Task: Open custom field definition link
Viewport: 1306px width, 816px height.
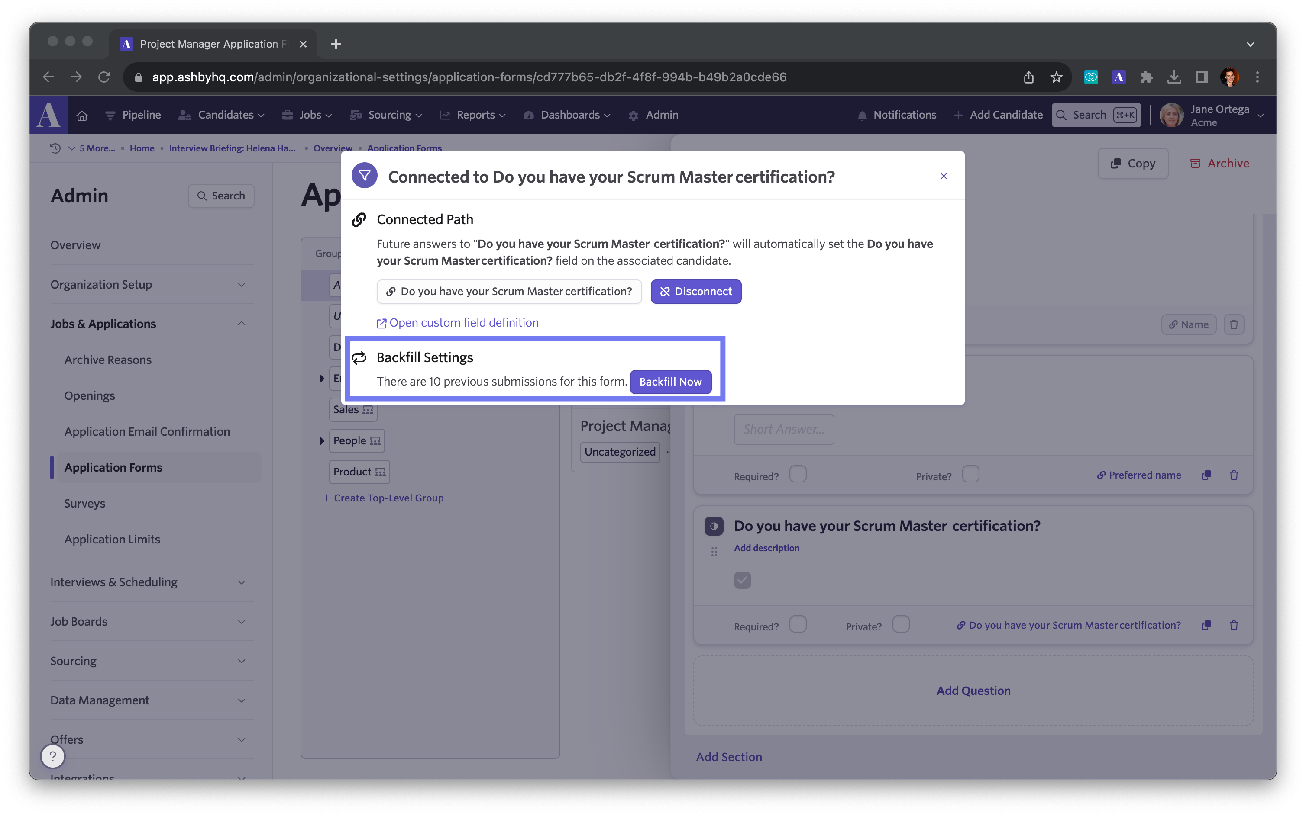Action: (x=457, y=321)
